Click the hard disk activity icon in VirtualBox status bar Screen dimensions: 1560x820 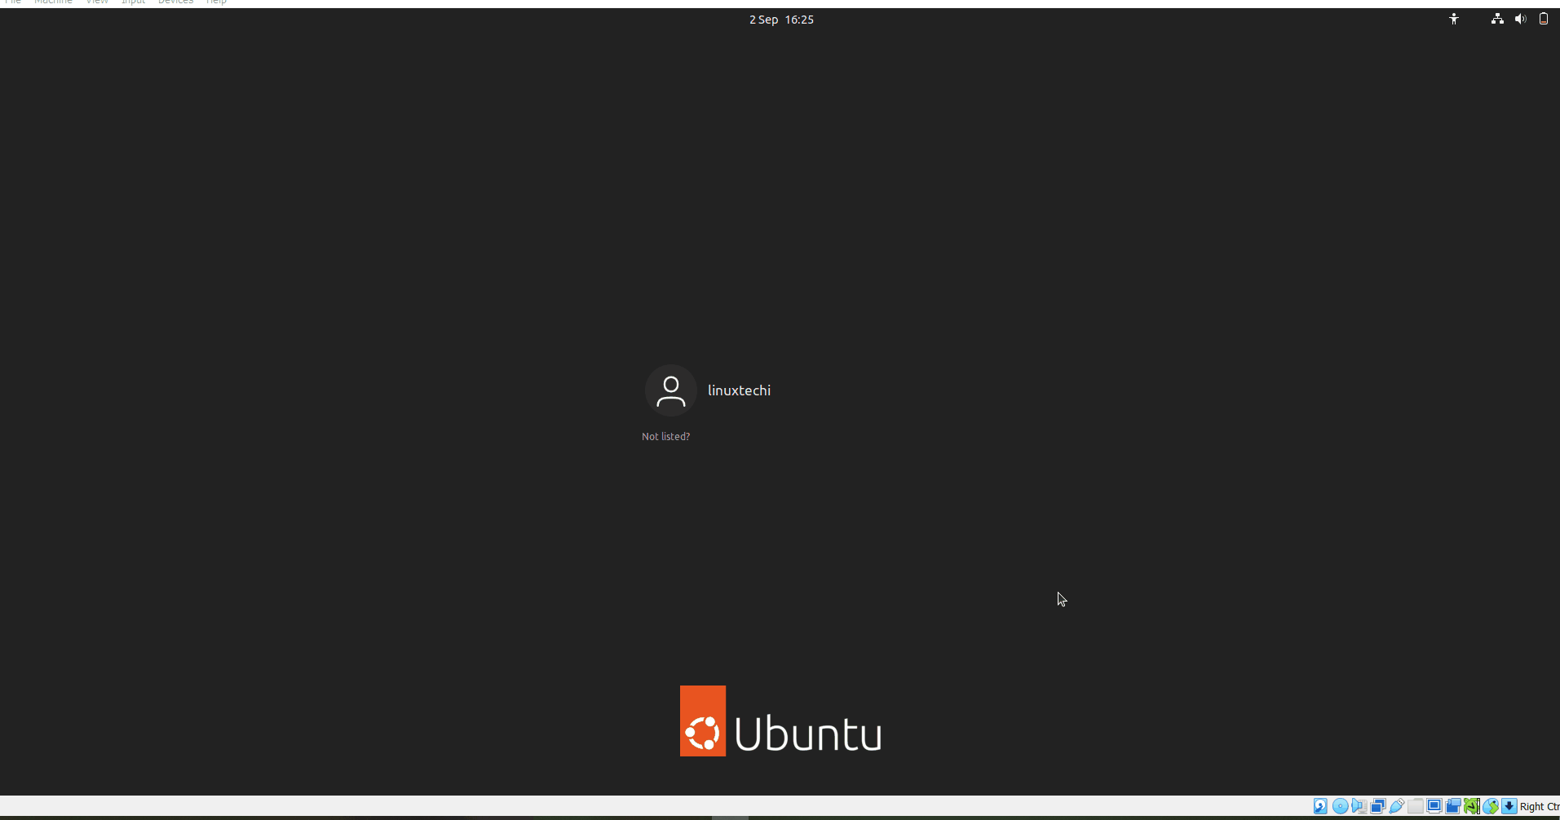click(1320, 805)
